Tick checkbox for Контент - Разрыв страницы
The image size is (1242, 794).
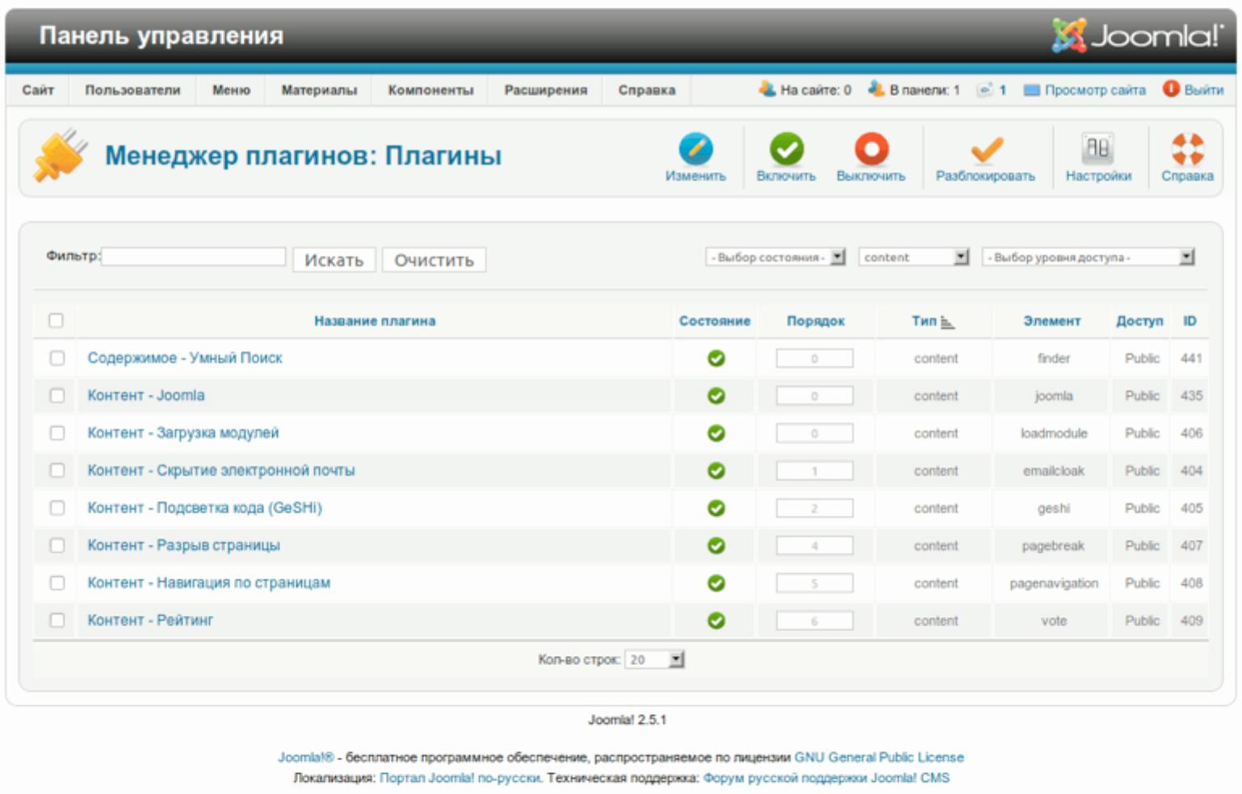tap(57, 545)
